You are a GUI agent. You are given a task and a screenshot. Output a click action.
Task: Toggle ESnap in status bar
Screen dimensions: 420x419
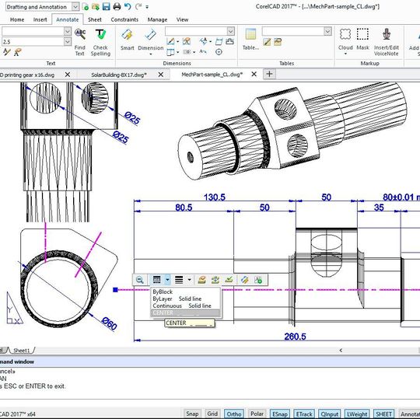click(x=280, y=414)
